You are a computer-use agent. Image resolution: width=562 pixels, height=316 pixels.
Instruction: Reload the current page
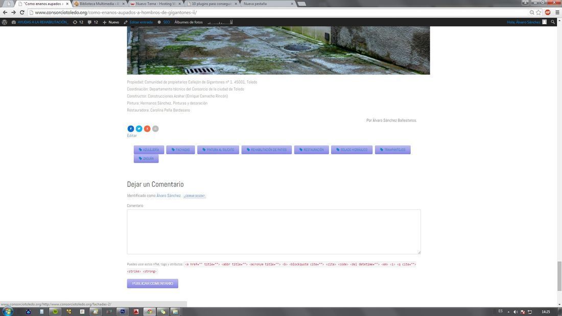point(22,13)
